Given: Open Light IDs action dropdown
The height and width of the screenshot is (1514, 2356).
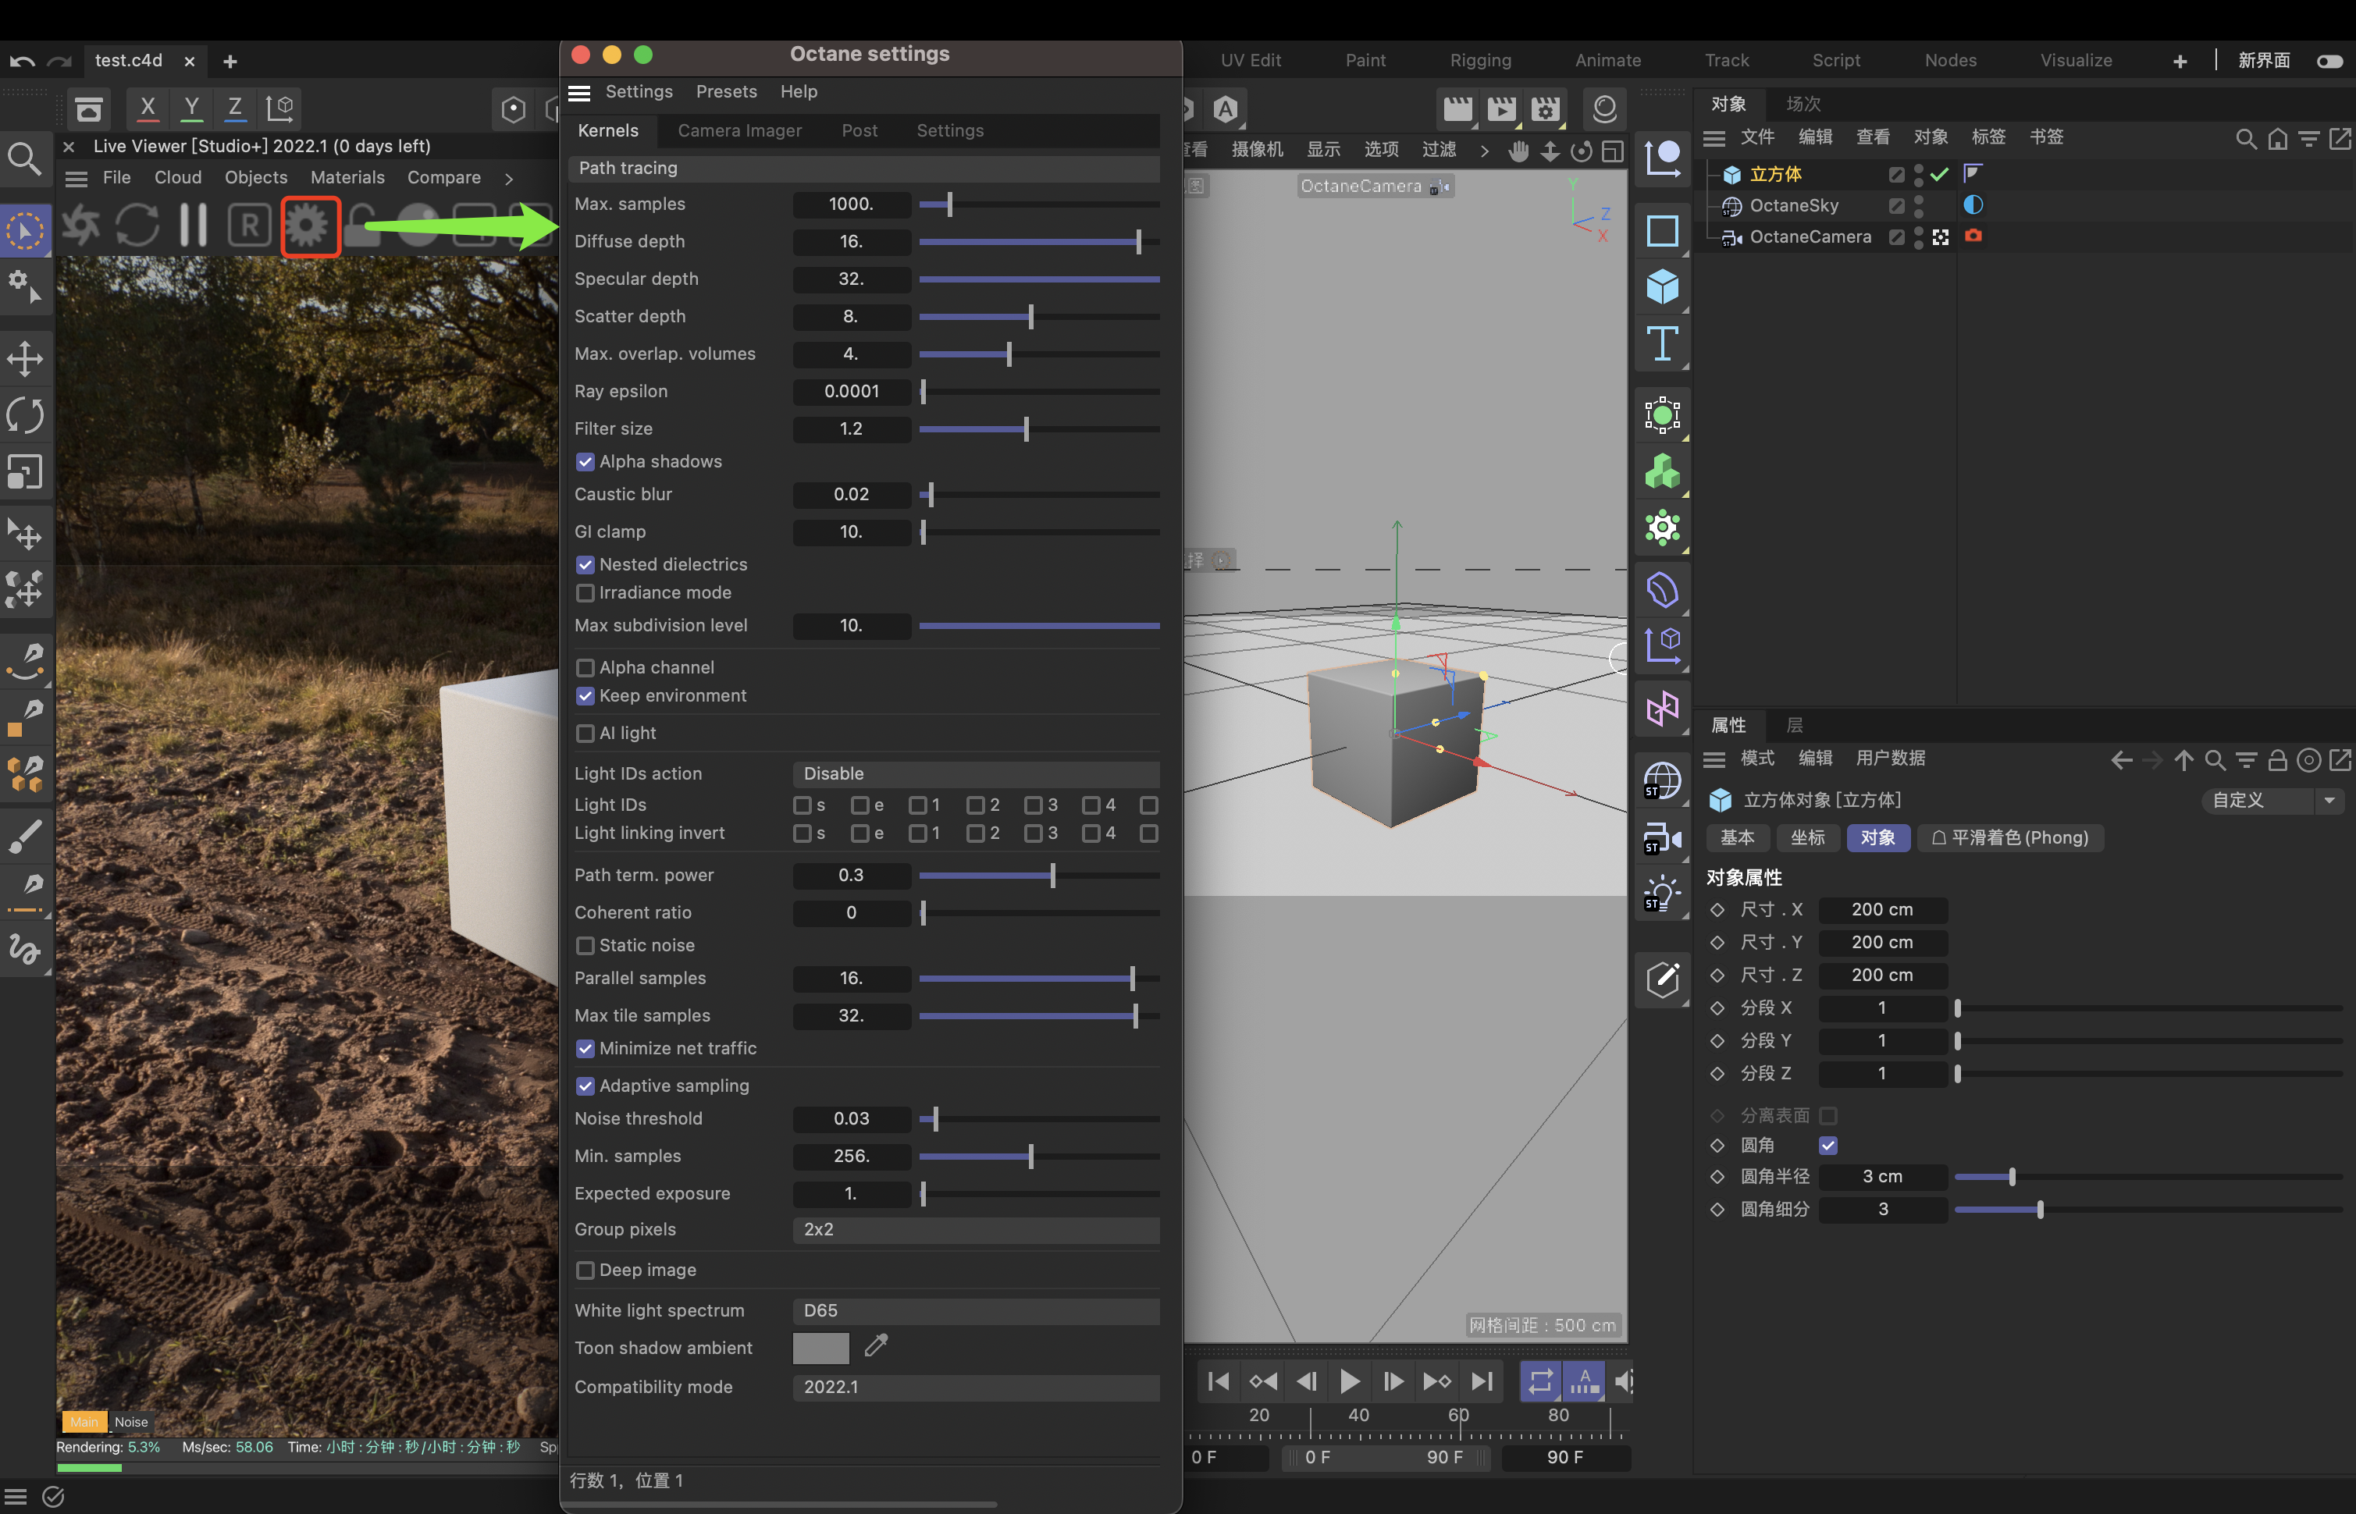Looking at the screenshot, I should [x=974, y=773].
